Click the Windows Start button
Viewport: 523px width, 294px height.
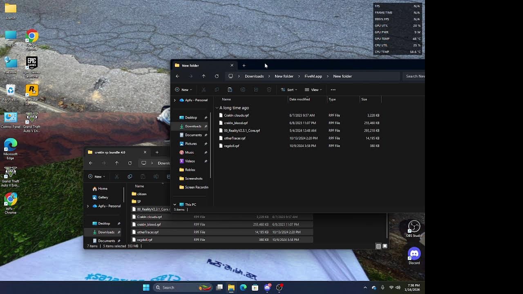click(x=146, y=287)
